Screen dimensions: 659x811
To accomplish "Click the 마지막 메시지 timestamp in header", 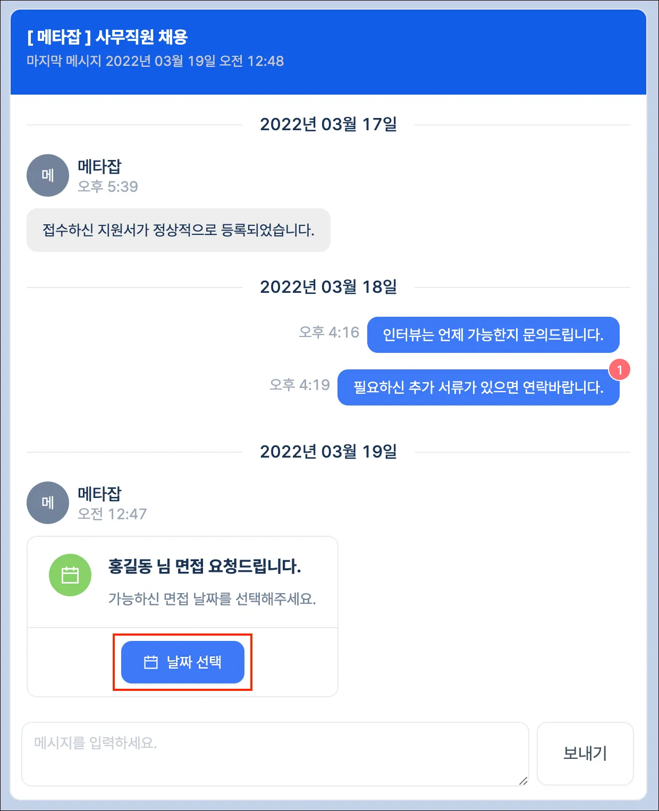I will coord(155,61).
